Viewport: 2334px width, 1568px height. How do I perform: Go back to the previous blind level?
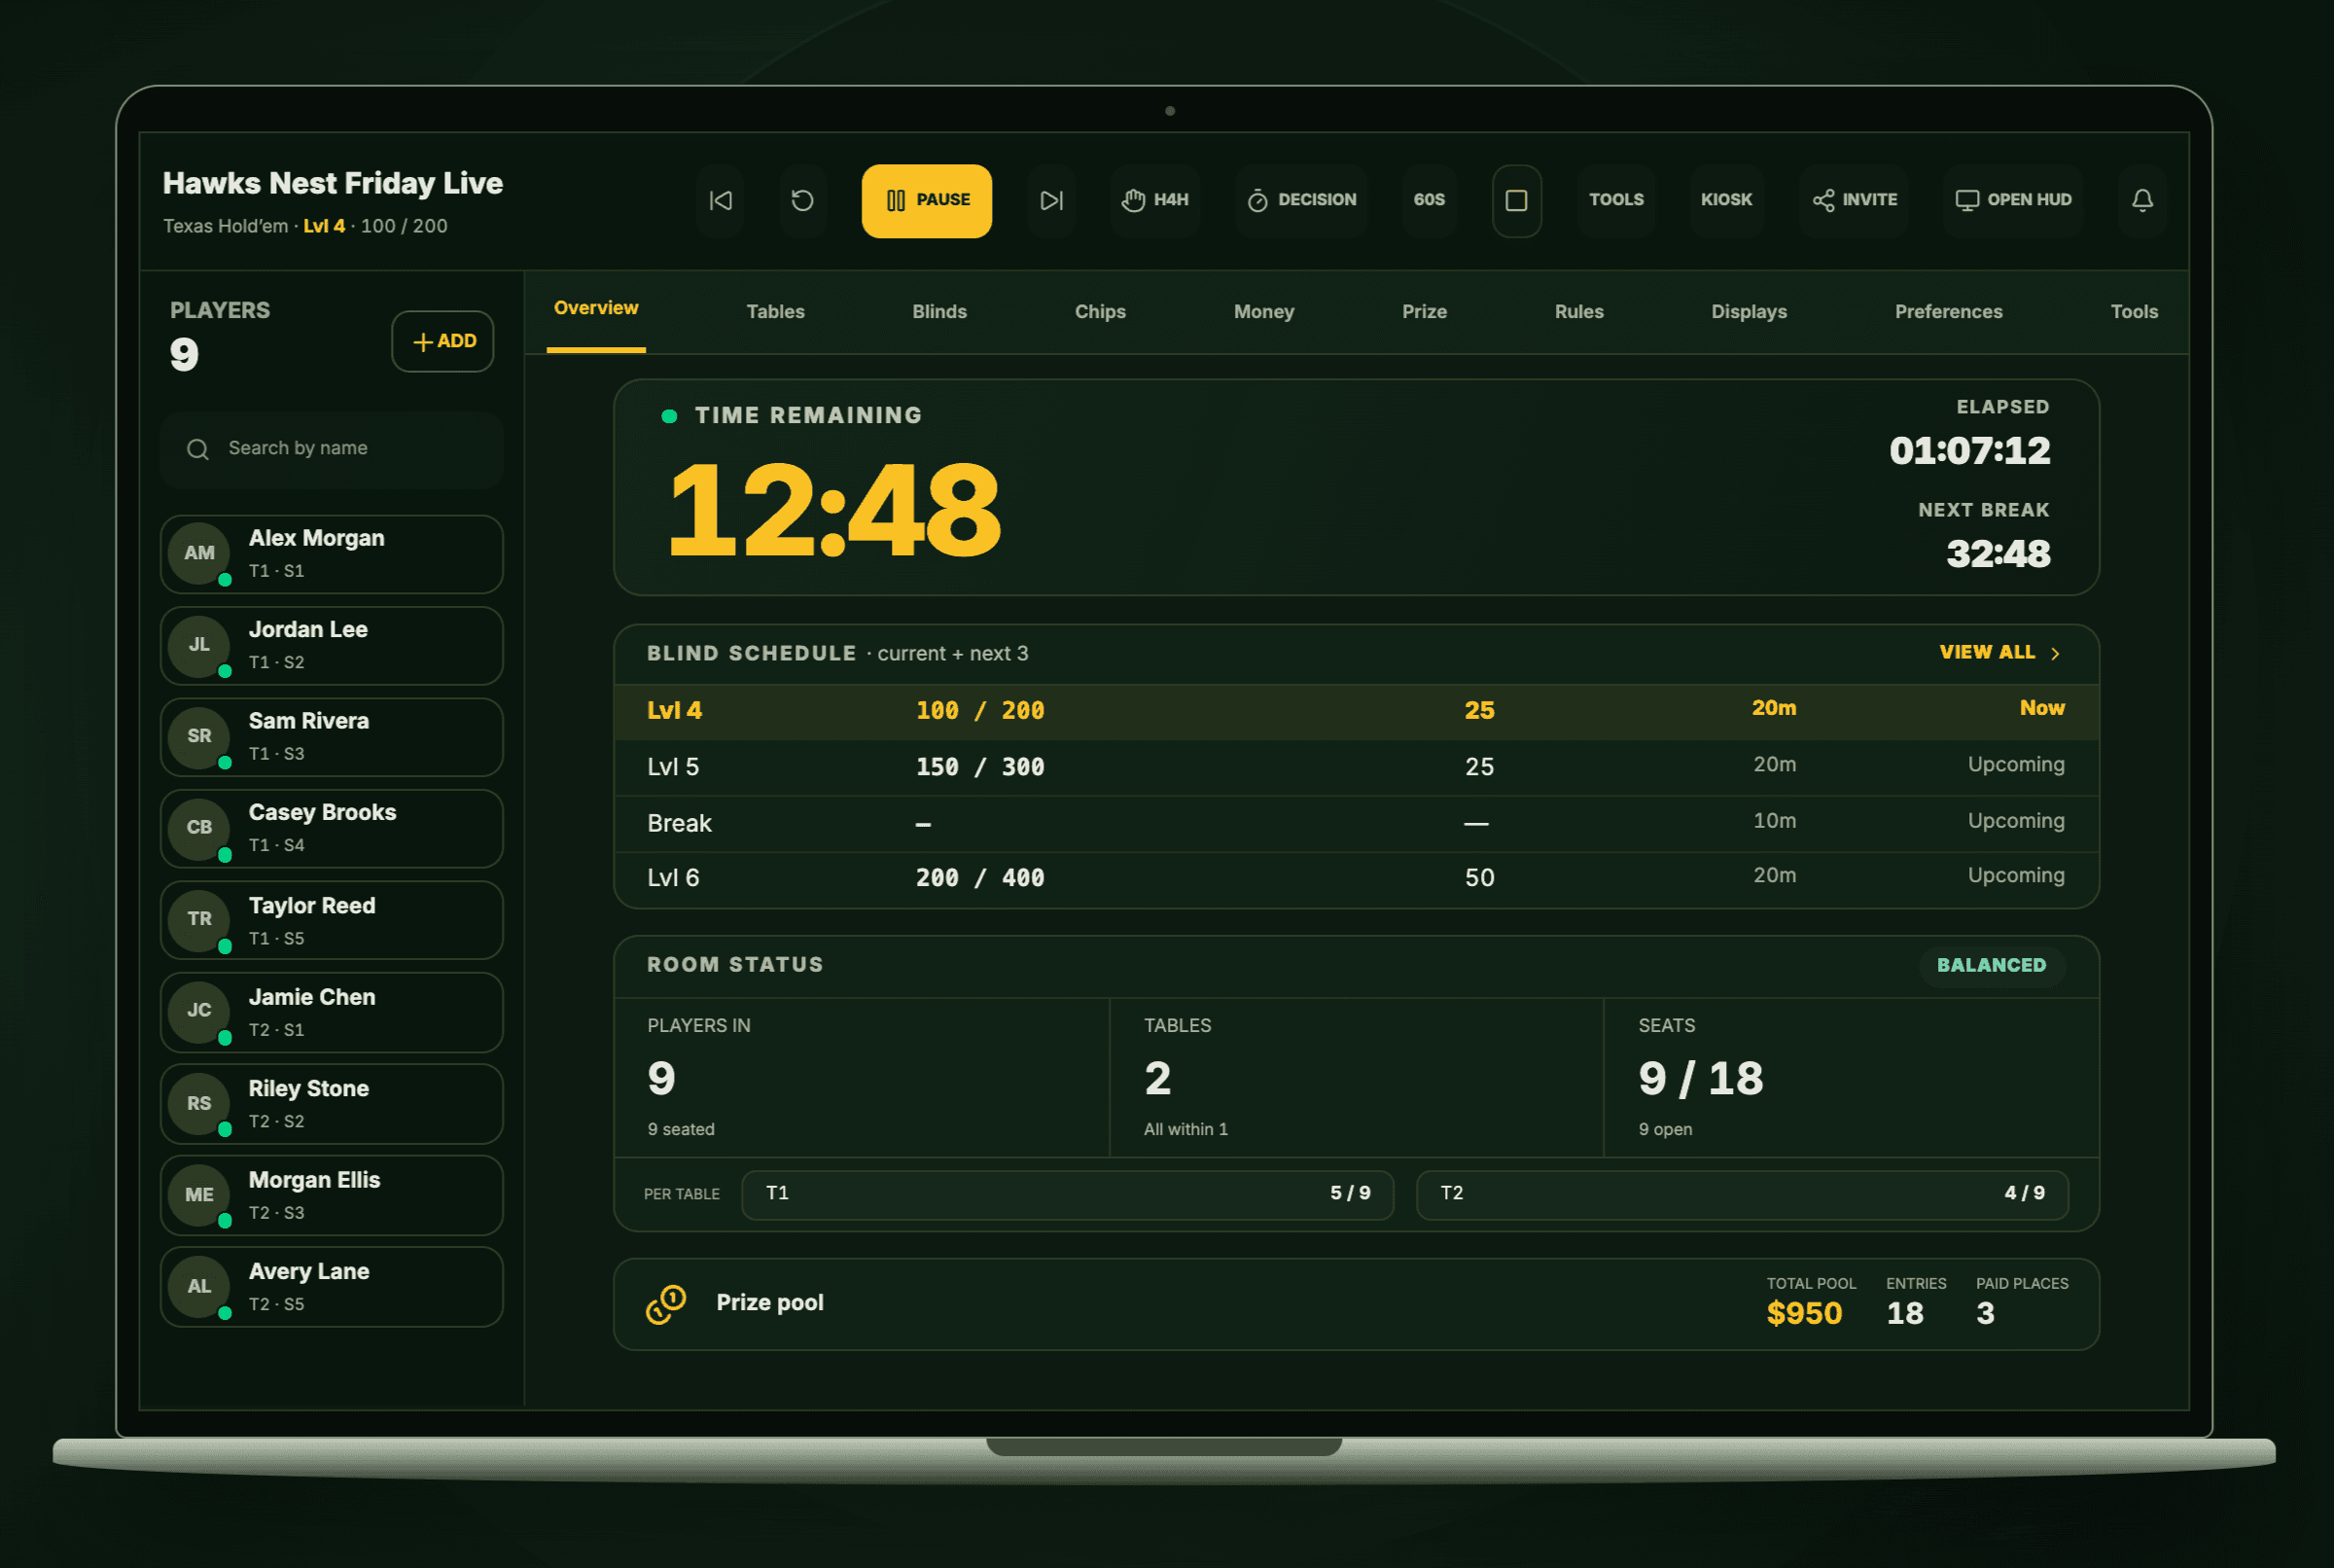(x=720, y=201)
